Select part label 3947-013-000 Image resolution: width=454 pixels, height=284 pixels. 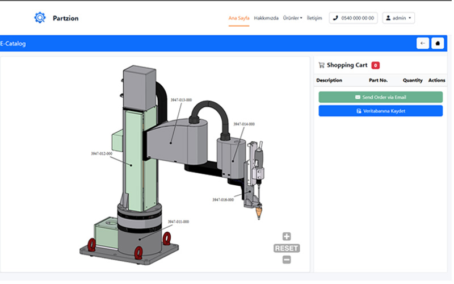click(181, 99)
